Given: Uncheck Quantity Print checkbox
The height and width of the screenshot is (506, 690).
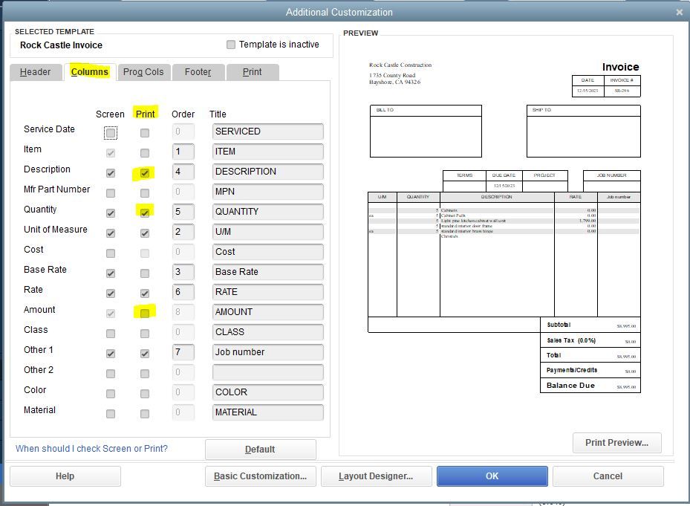Looking at the screenshot, I should click(x=144, y=213).
